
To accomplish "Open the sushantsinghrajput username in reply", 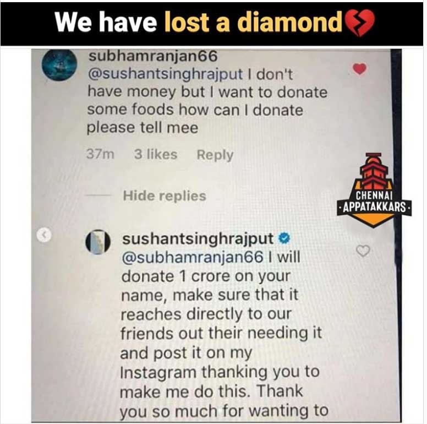I will 198,239.
